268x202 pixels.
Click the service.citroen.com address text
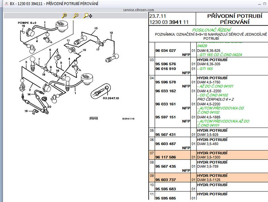138,10
